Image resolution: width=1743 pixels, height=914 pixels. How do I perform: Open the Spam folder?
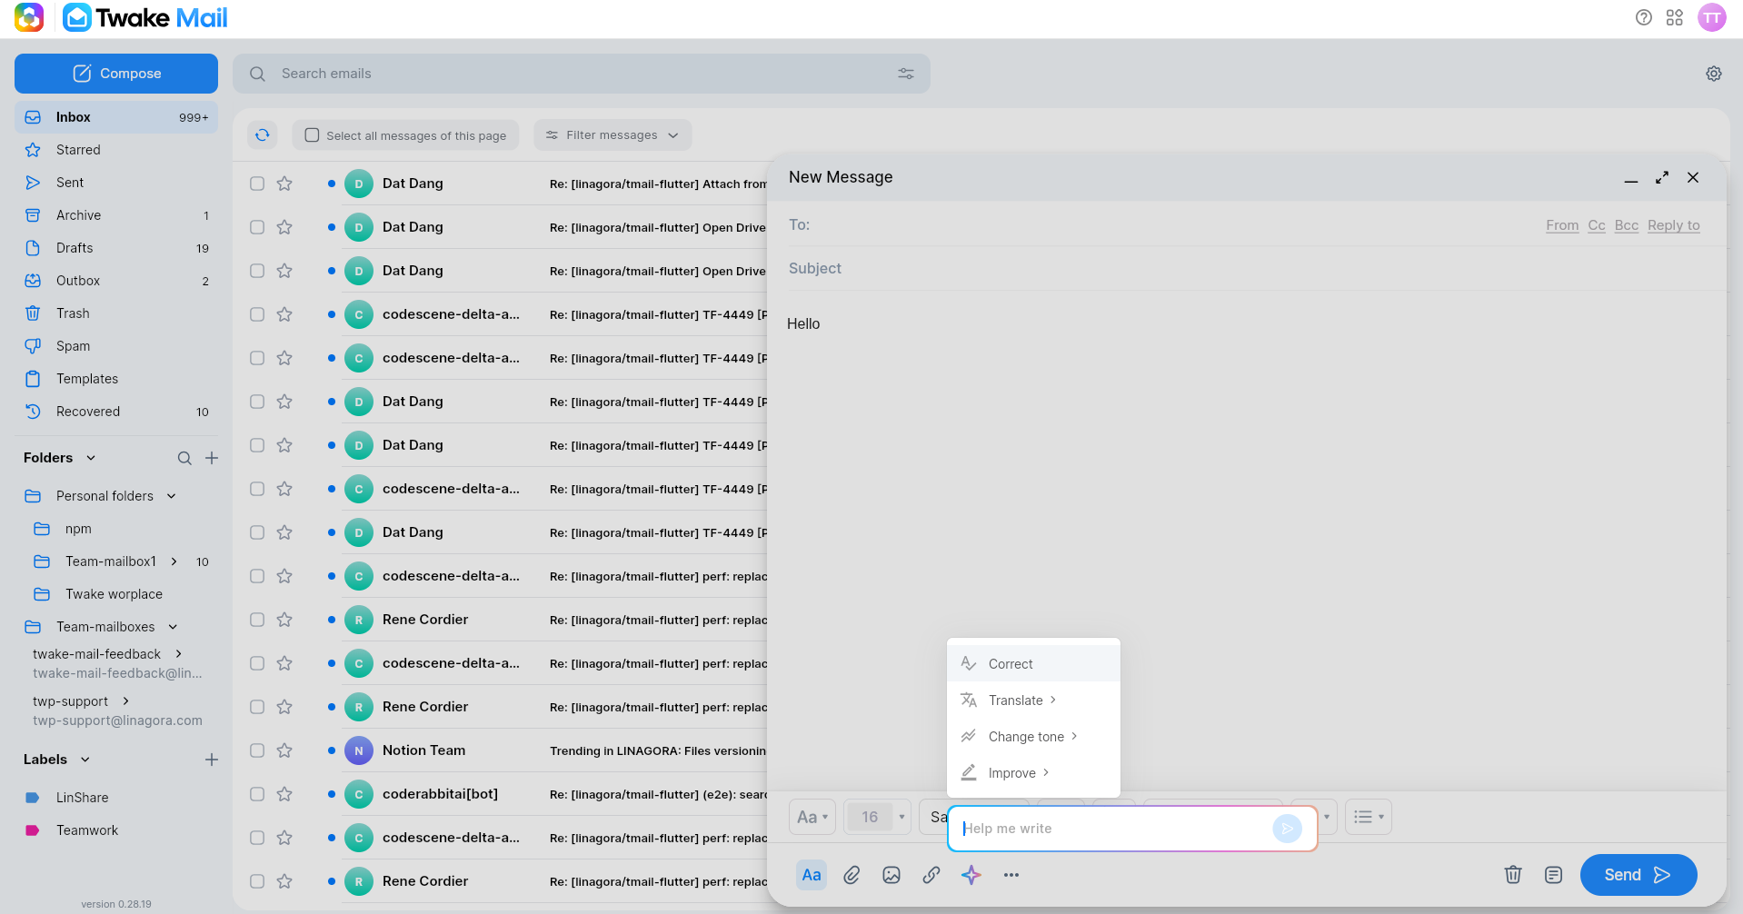click(116, 346)
